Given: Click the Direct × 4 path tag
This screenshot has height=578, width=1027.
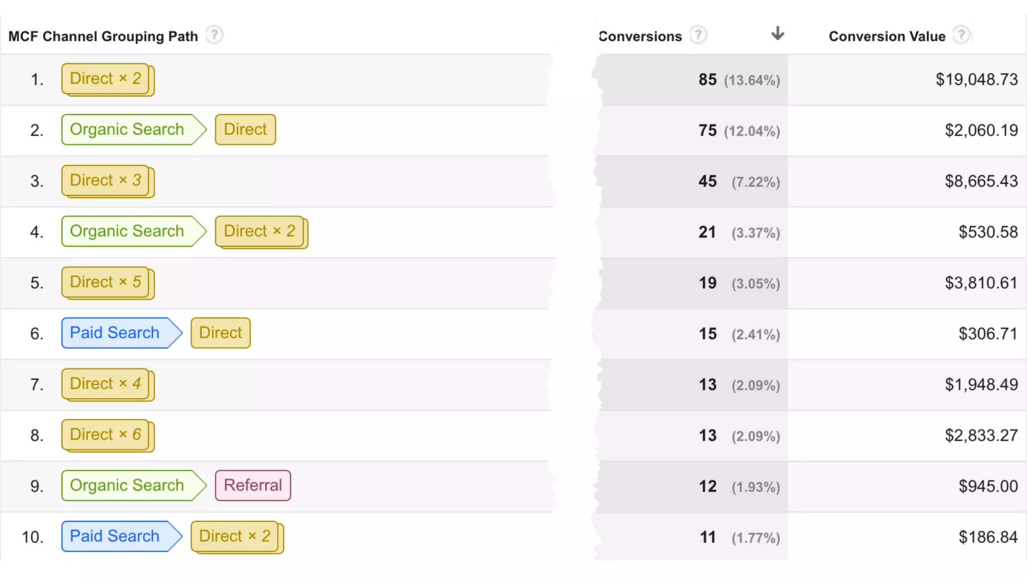Looking at the screenshot, I should pyautogui.click(x=106, y=384).
